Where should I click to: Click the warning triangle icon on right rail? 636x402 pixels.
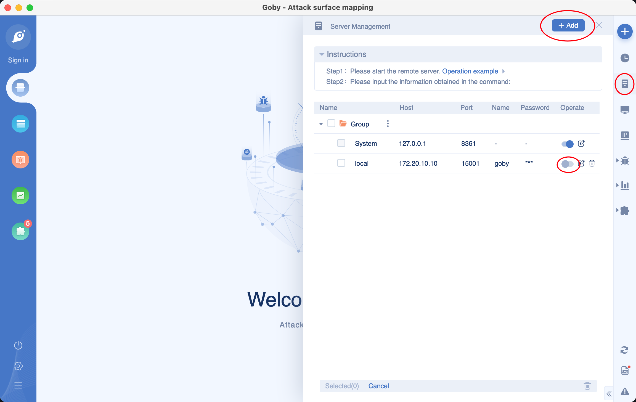coord(625,392)
